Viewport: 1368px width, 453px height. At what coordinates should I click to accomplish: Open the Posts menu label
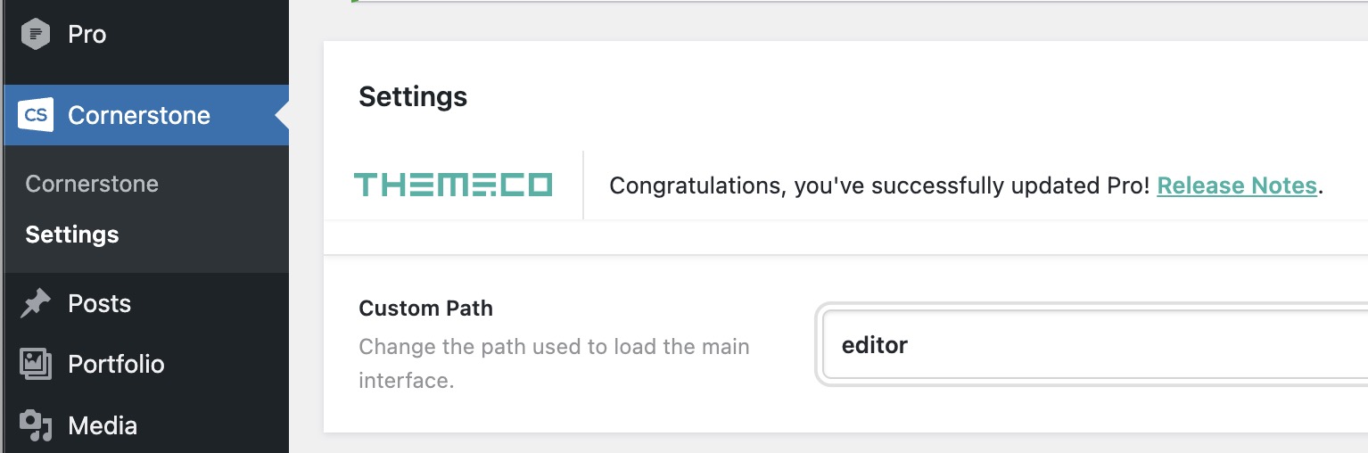[x=100, y=304]
